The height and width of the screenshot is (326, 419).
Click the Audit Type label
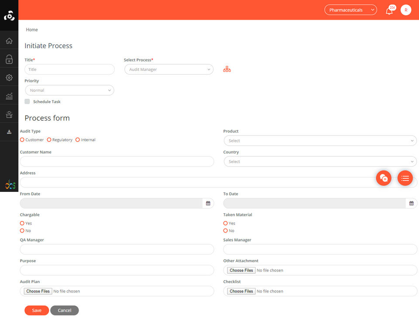point(30,131)
